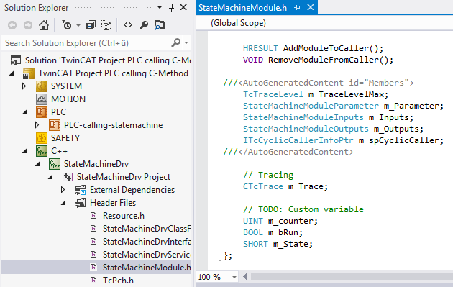Click the Preview Selected Items icon

point(160,25)
